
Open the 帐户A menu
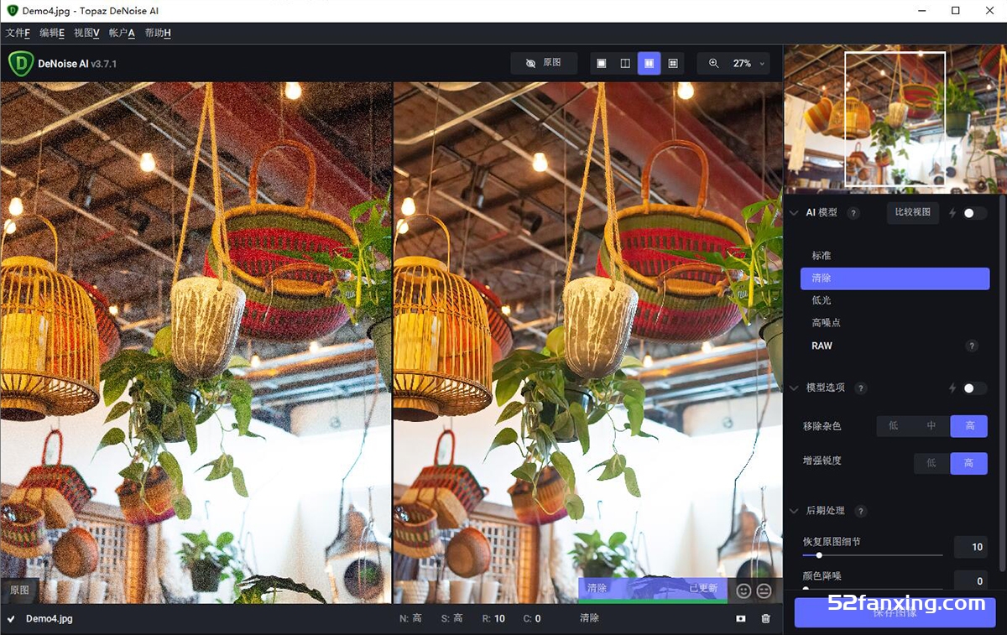pos(122,33)
